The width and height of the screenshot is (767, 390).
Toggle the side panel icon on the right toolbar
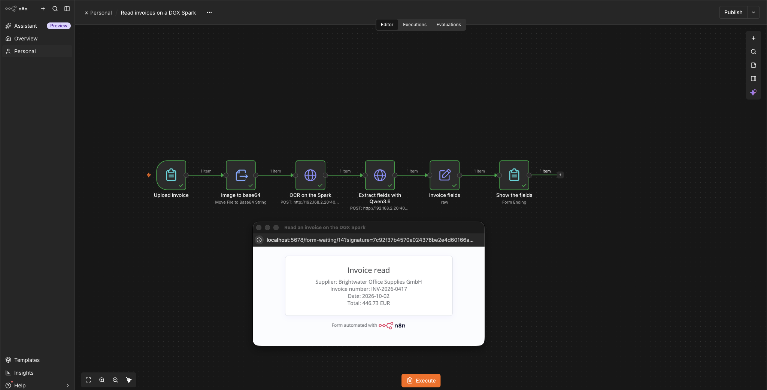coord(754,79)
